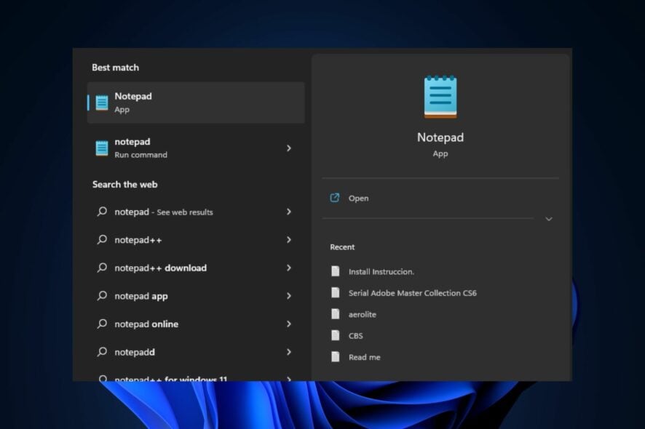Image resolution: width=645 pixels, height=429 pixels.
Task: Click the document icon beside Install Instruccion
Action: pyautogui.click(x=335, y=270)
